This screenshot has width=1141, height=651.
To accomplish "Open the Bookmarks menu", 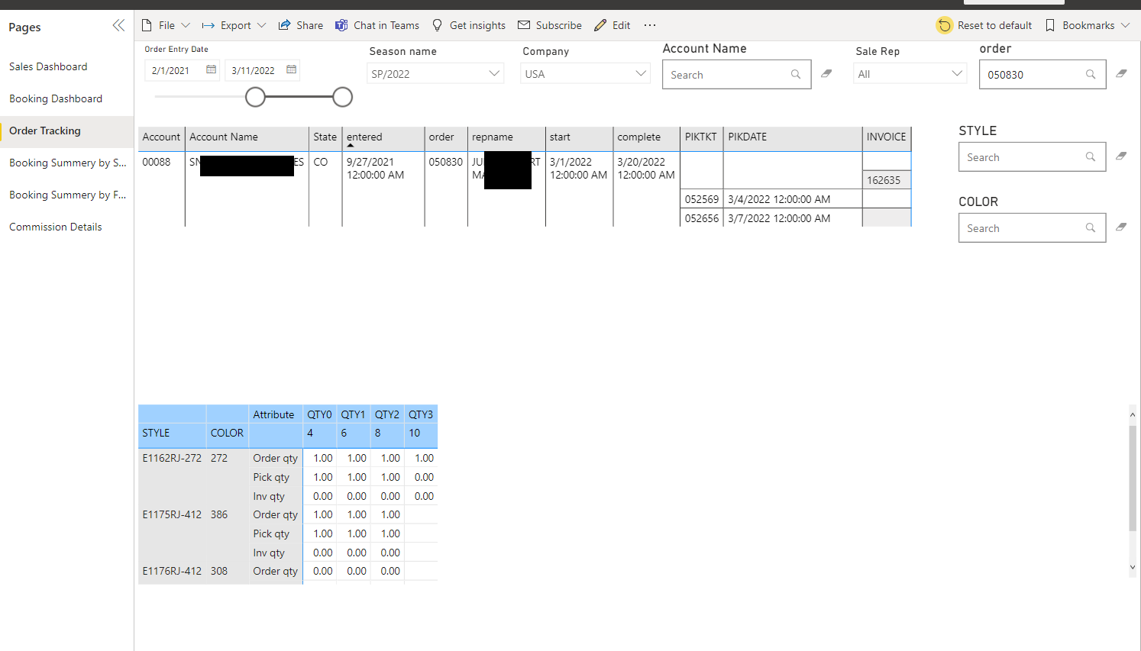I will point(1088,25).
